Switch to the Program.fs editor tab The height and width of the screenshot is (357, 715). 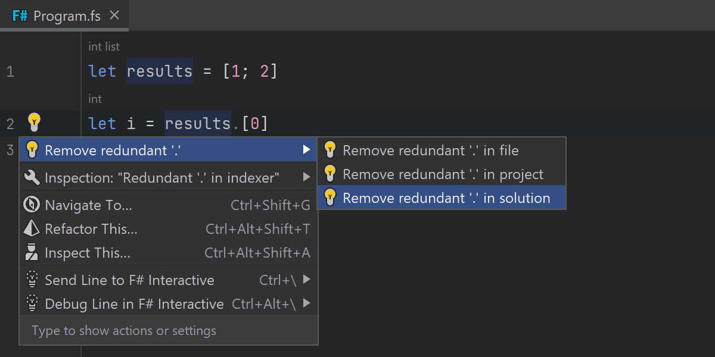point(67,16)
